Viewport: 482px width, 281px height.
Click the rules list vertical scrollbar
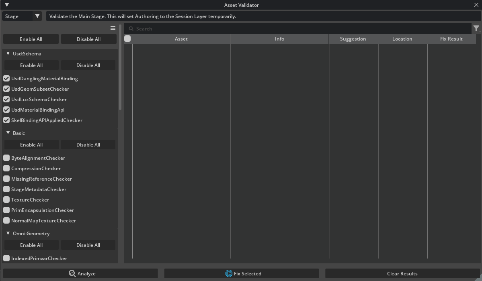(x=120, y=68)
